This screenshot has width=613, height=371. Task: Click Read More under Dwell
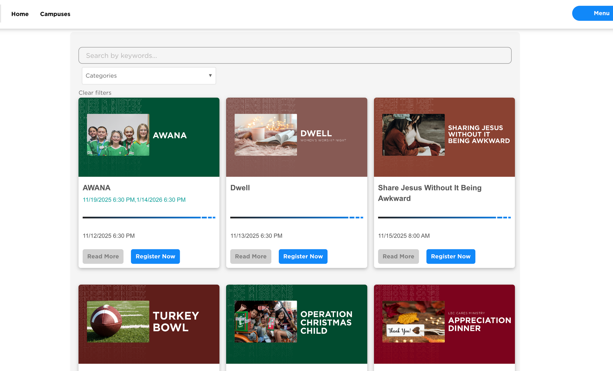click(250, 256)
